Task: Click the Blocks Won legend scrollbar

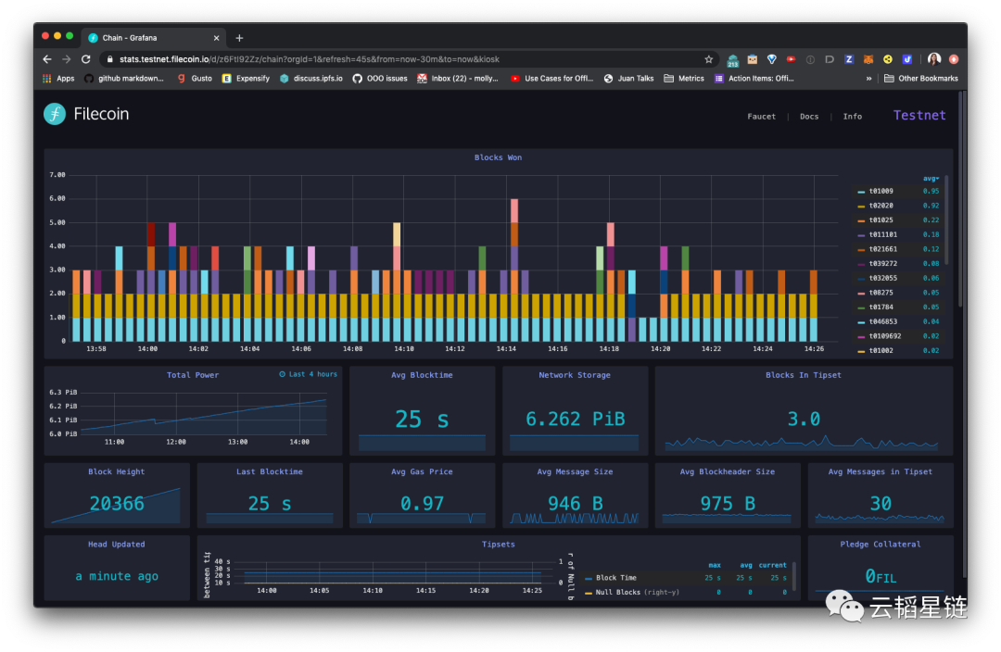Action: pyautogui.click(x=946, y=220)
